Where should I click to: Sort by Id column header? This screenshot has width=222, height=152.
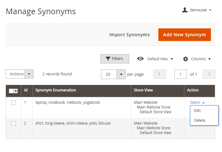click(x=26, y=90)
